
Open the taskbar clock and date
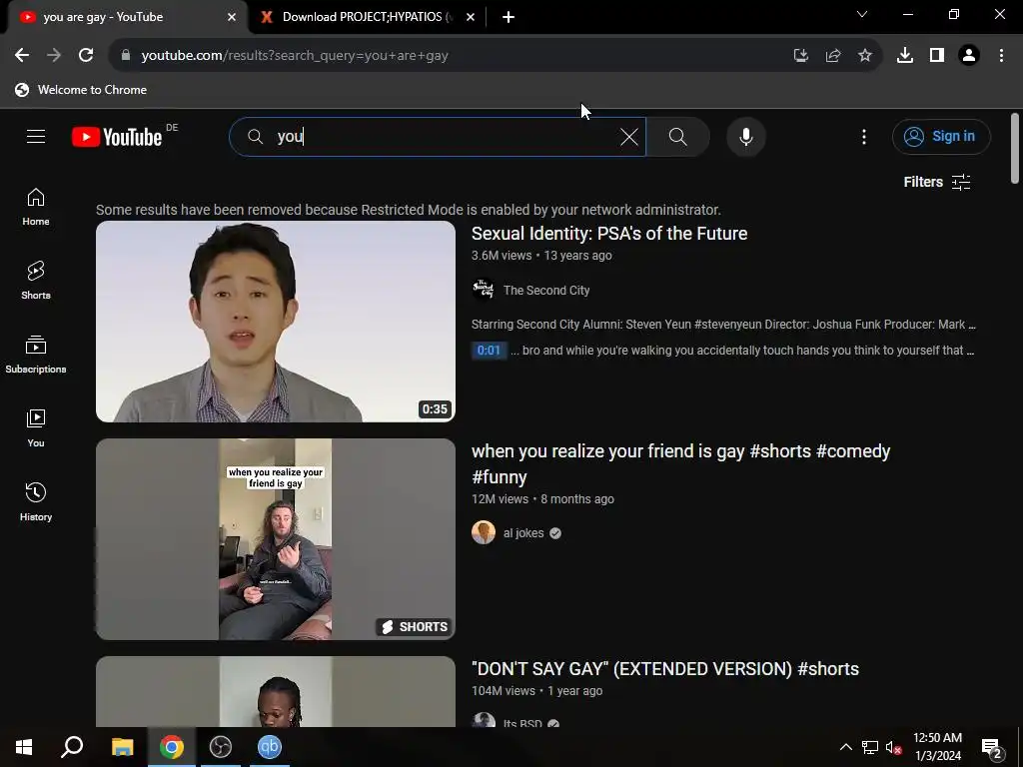click(937, 747)
